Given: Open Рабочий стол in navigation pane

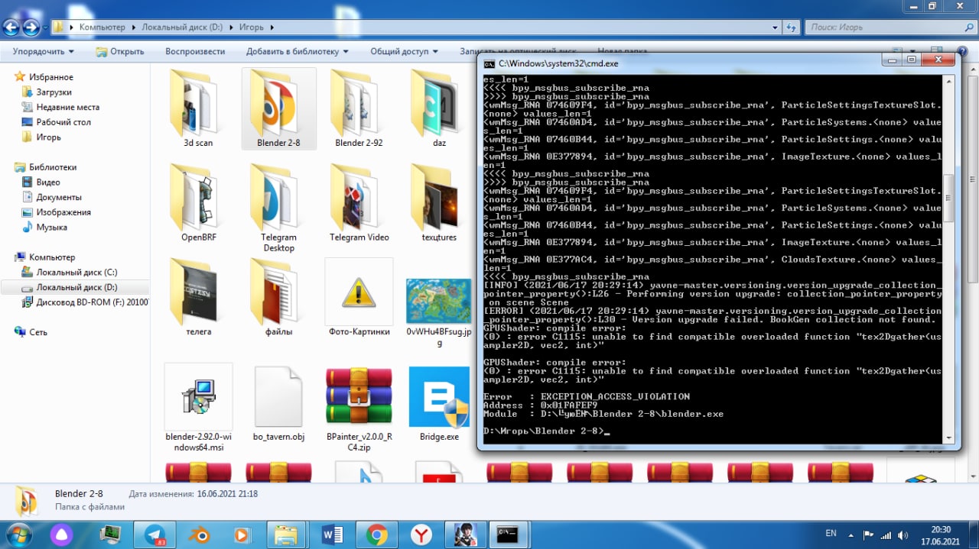Looking at the screenshot, I should 63,122.
